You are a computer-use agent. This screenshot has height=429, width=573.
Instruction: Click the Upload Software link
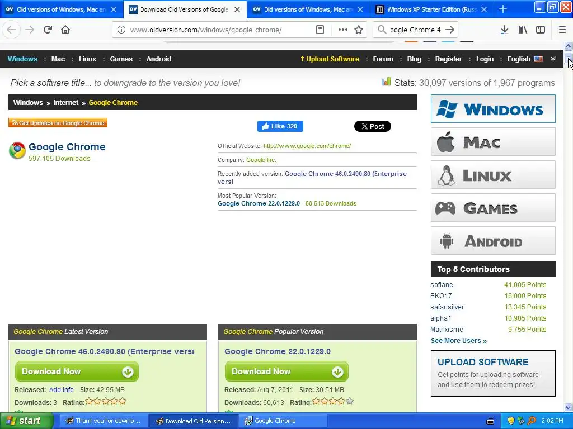pyautogui.click(x=329, y=59)
